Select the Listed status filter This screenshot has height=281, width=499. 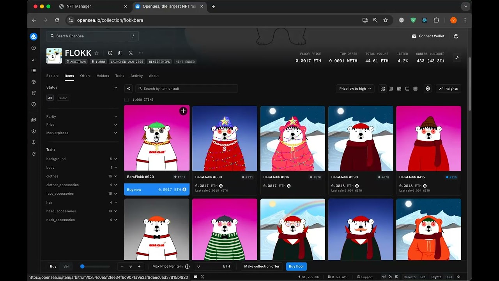tap(63, 98)
